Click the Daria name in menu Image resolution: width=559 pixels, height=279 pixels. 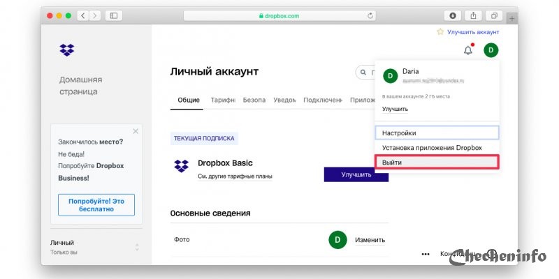(411, 71)
